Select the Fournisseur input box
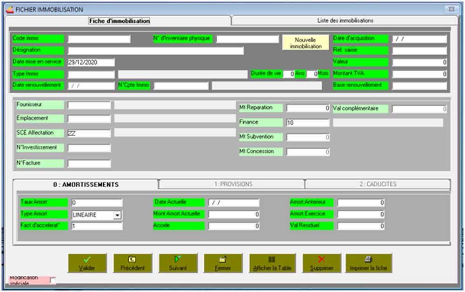The image size is (465, 292). 89,105
